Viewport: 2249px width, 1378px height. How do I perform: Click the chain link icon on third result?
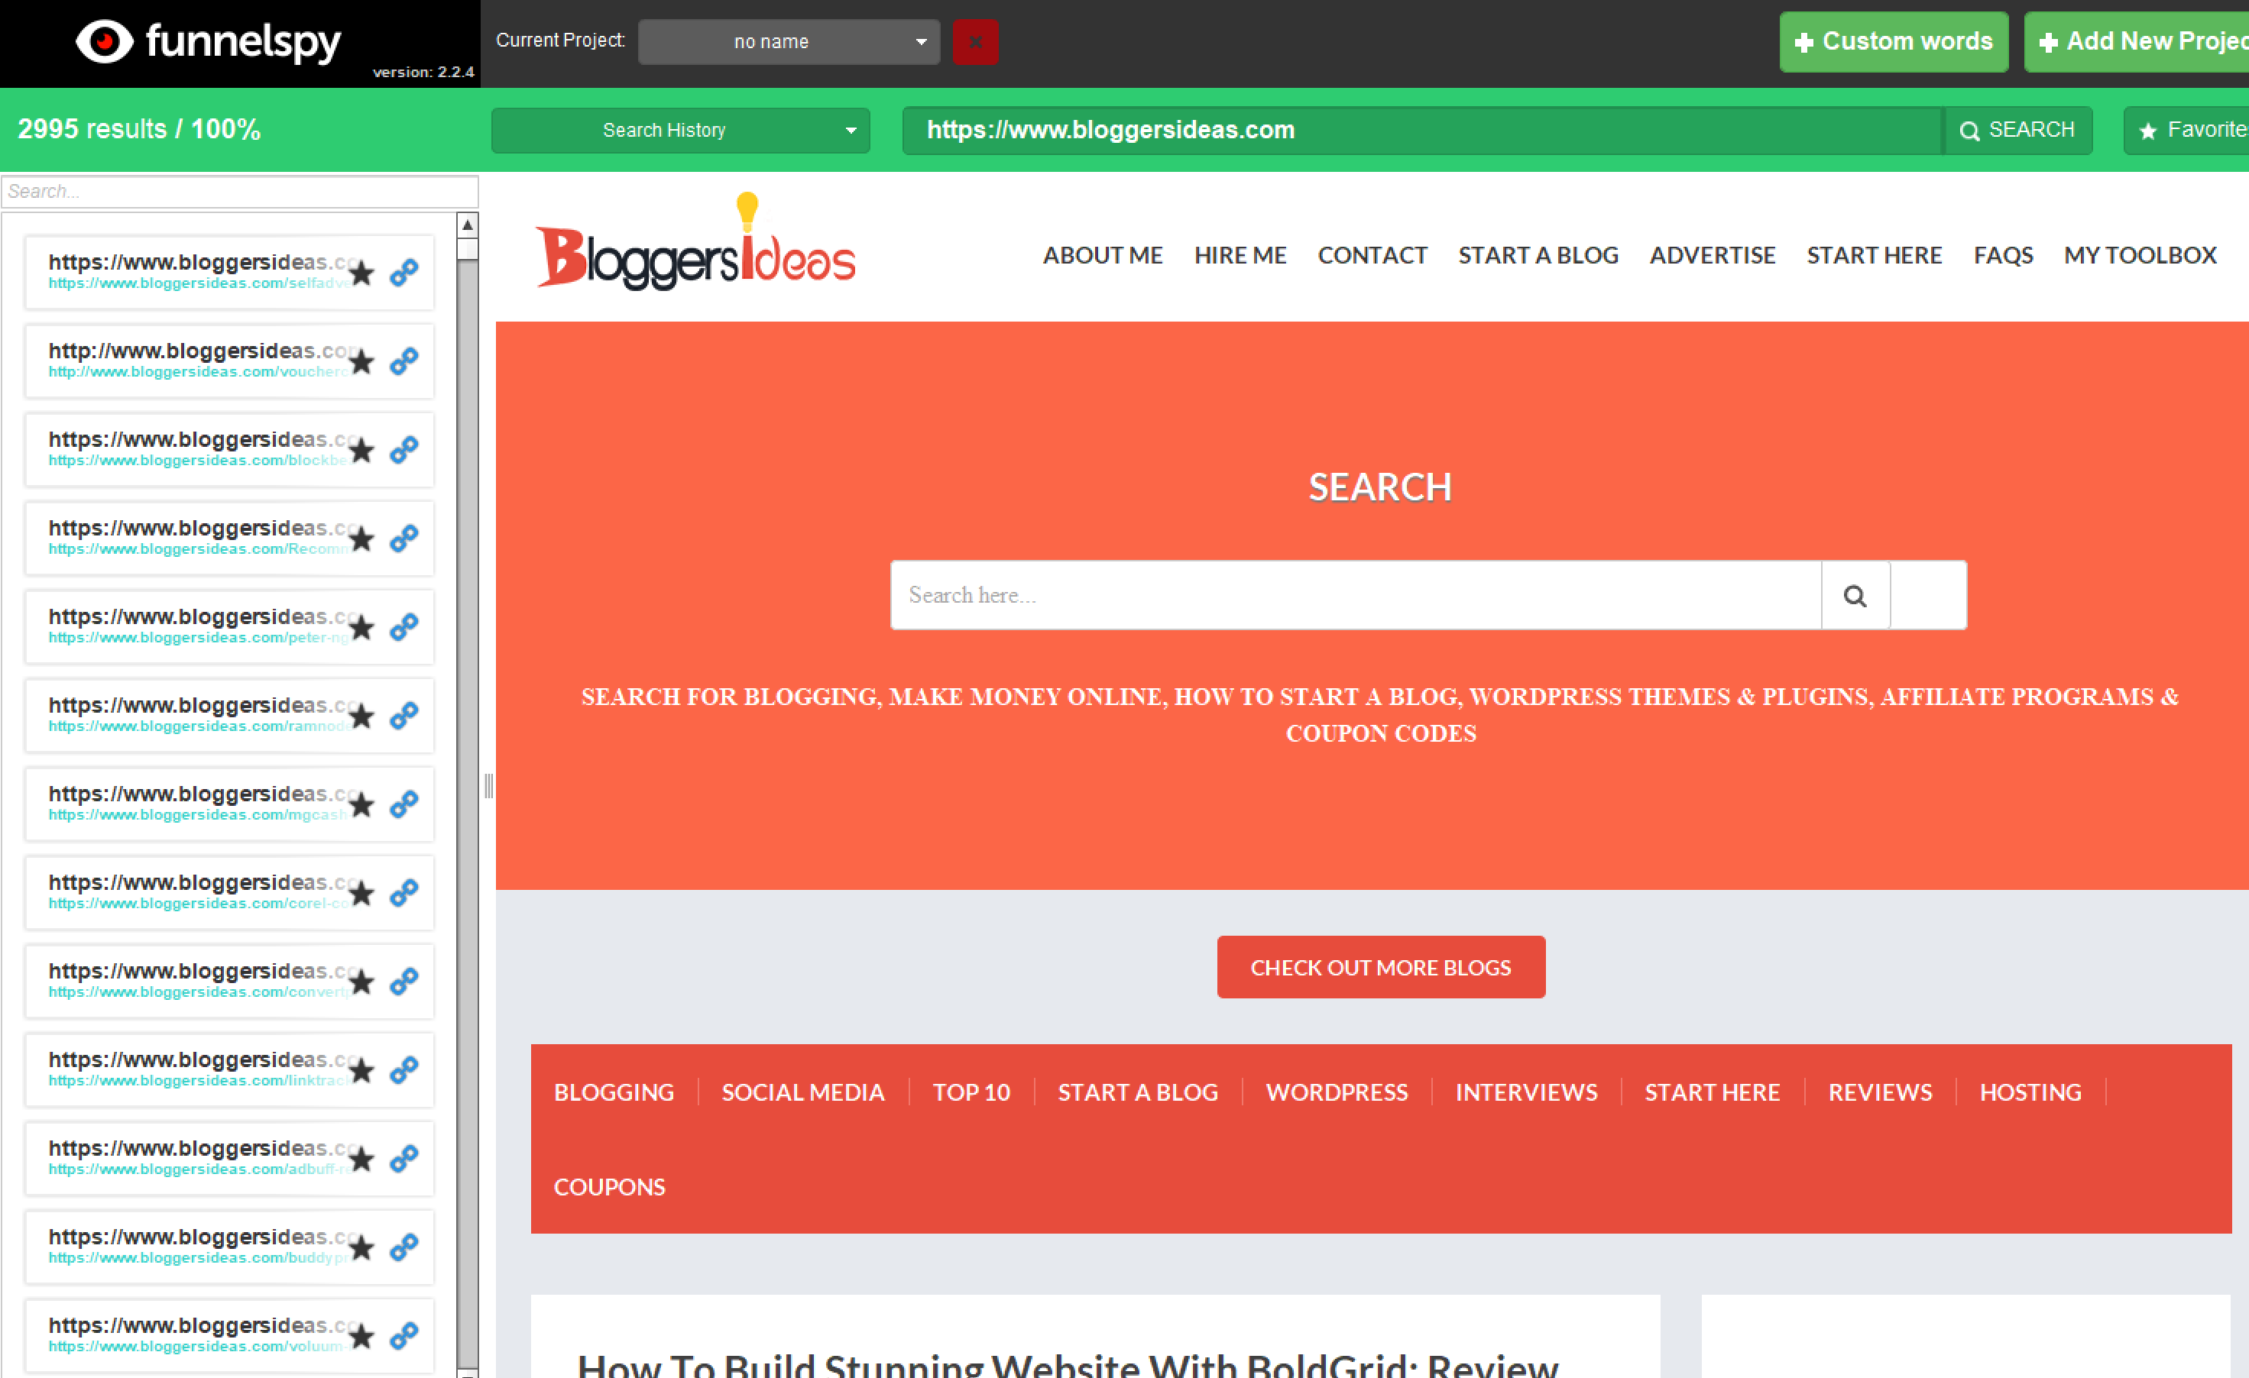[408, 448]
